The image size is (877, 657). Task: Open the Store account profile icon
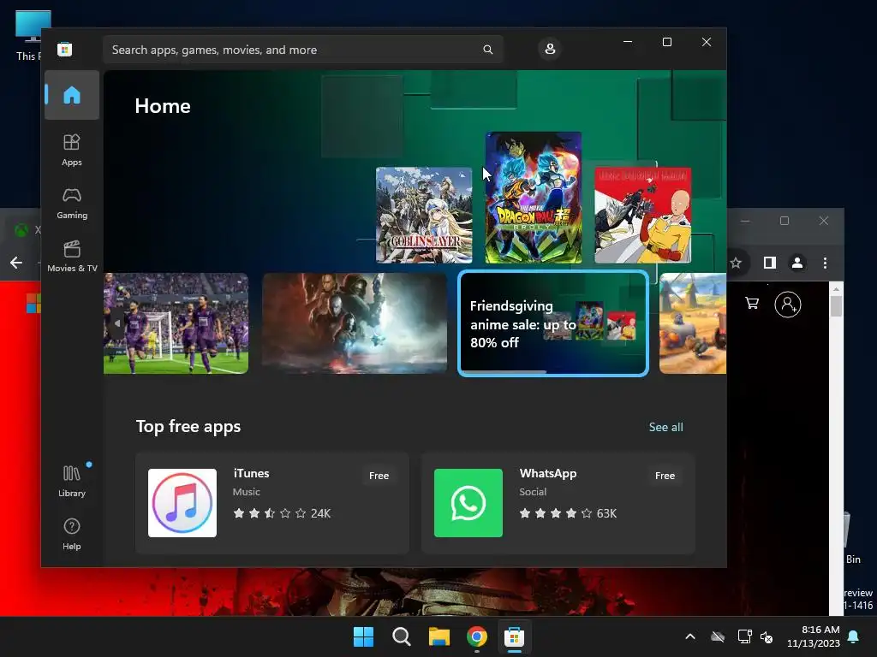550,49
